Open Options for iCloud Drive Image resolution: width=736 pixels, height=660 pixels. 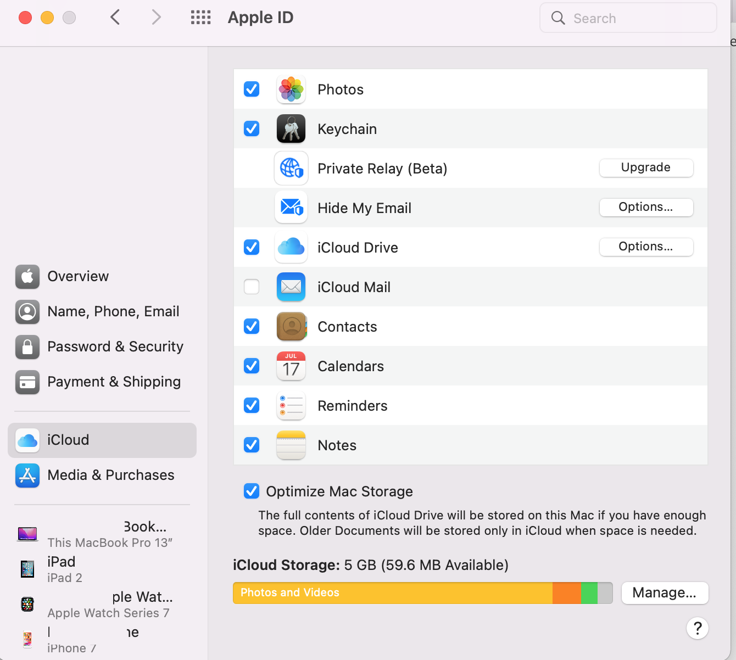pos(646,247)
